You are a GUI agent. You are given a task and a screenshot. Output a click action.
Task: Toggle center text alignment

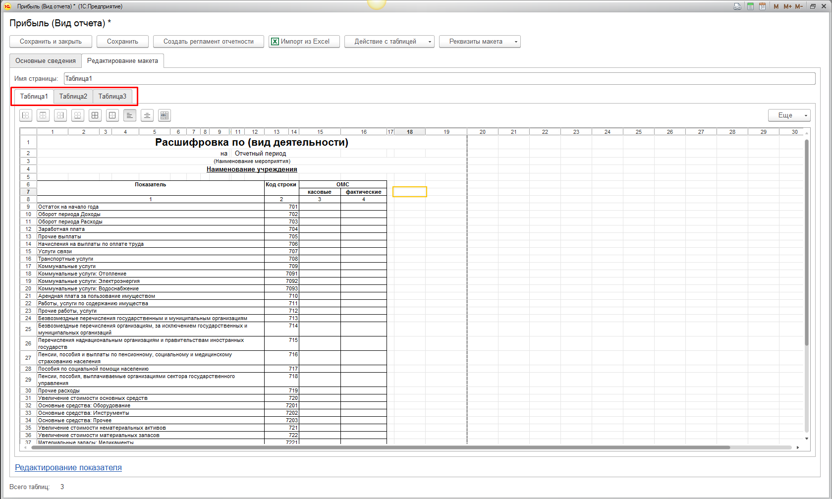click(x=147, y=115)
